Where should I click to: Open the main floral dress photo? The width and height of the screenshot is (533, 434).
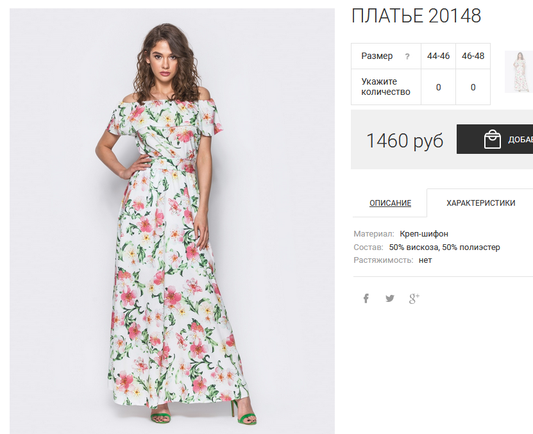click(x=172, y=221)
